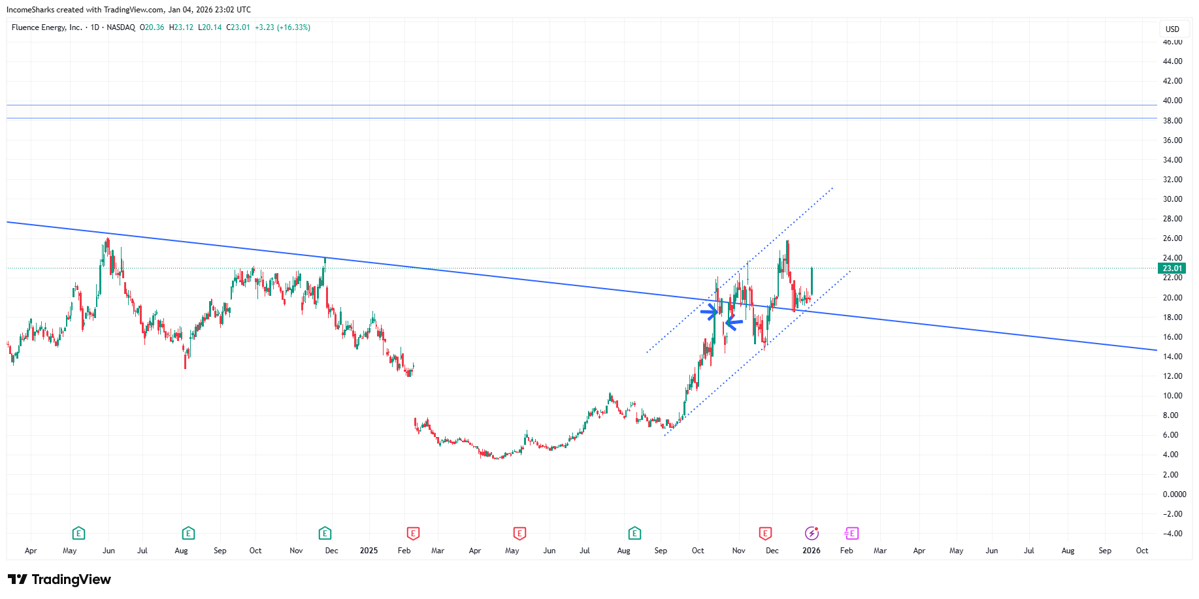Click the green earnings marker beside Dec 2024
The height and width of the screenshot is (599, 1199).
pos(325,534)
